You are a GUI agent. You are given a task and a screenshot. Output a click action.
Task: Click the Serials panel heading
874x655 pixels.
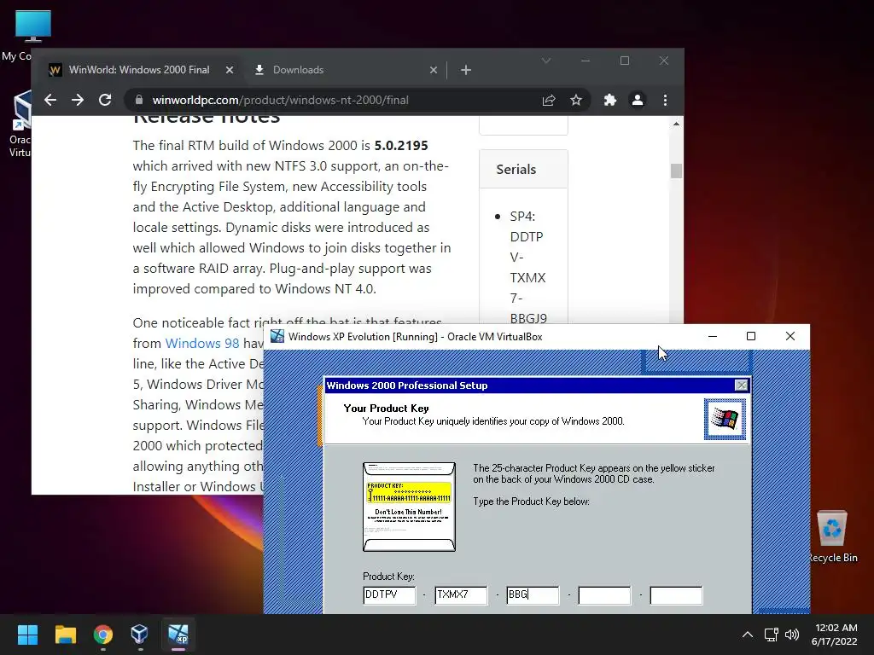click(x=516, y=170)
